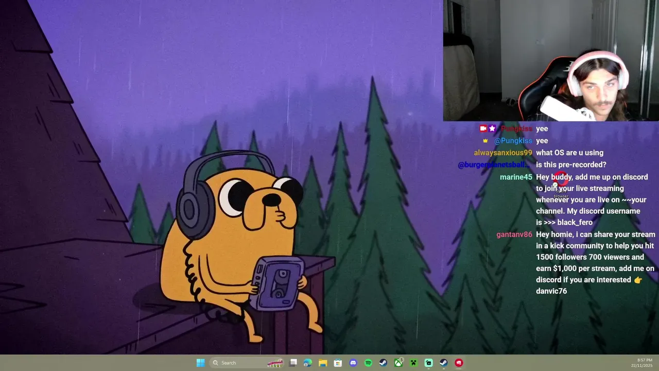The image size is (659, 371).
Task: Open Task View on the taskbar
Action: [x=293, y=363]
